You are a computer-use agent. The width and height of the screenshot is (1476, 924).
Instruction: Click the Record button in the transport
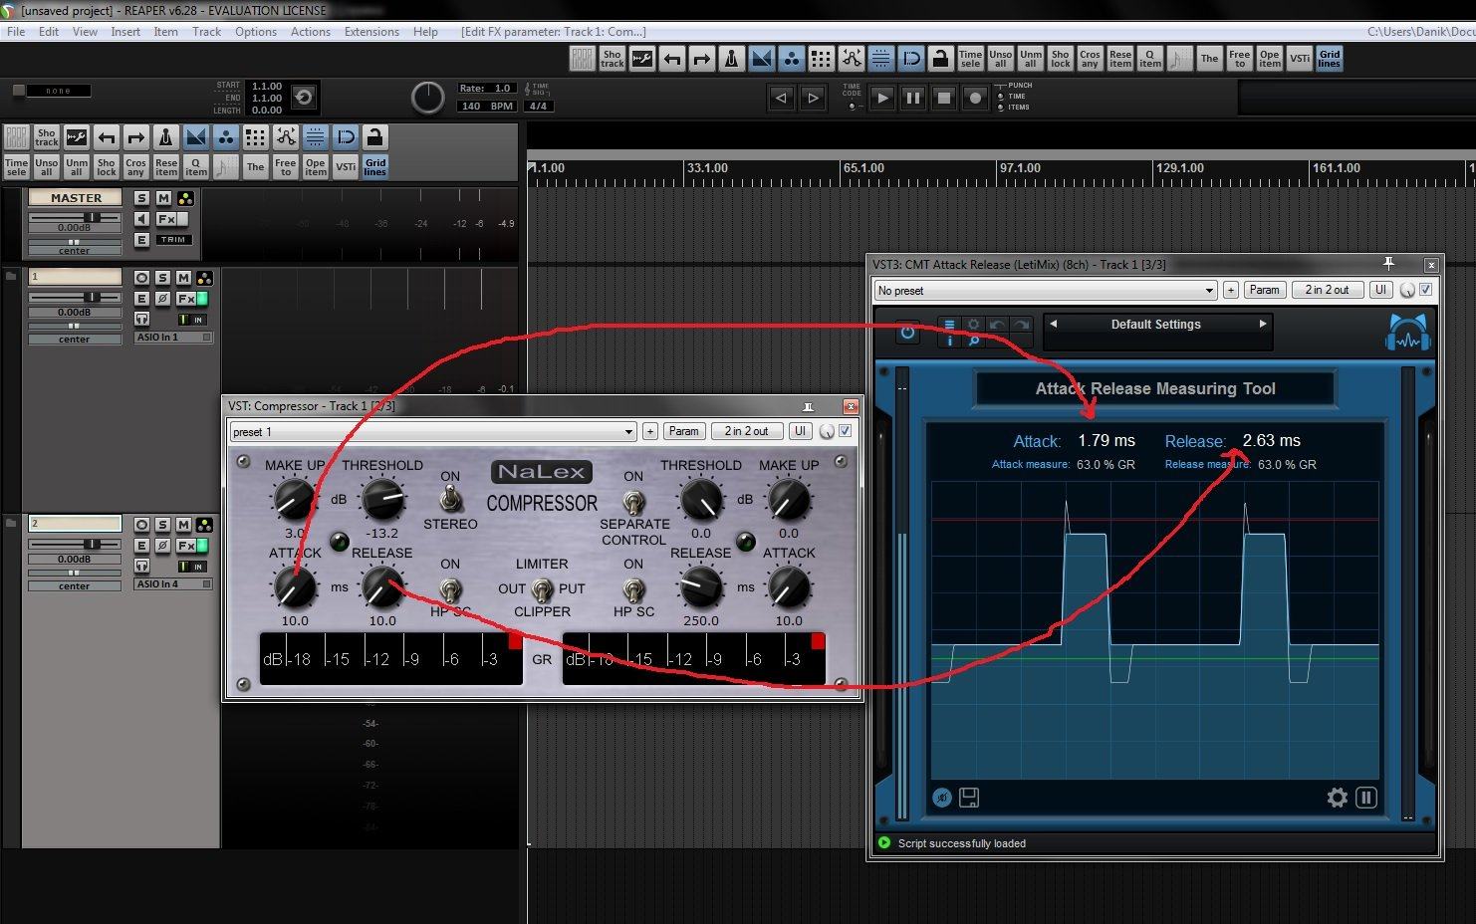tap(976, 98)
